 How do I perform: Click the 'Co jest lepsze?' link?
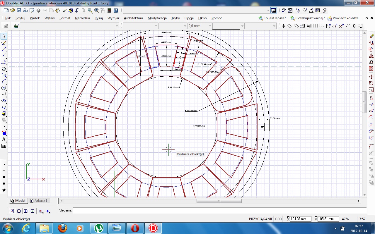(274, 18)
